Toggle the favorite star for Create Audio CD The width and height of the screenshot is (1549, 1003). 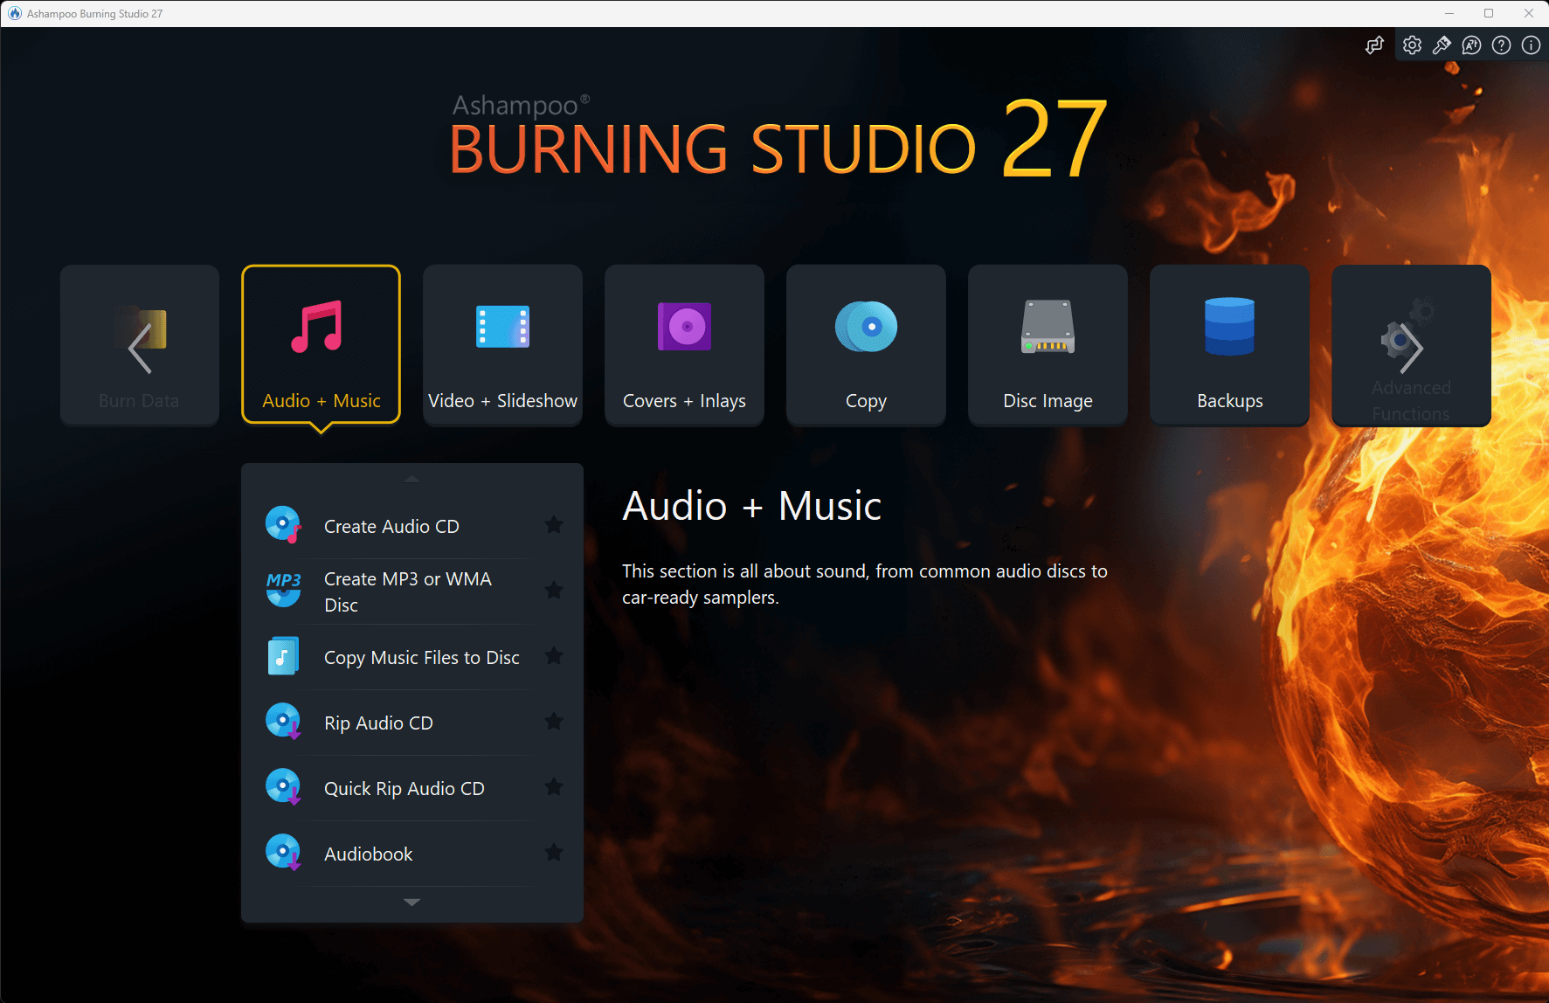point(554,524)
